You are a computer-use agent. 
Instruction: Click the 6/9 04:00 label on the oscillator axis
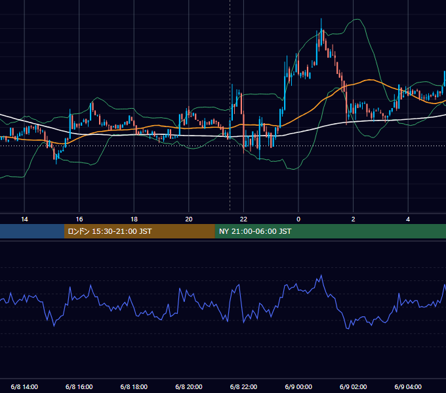point(408,386)
